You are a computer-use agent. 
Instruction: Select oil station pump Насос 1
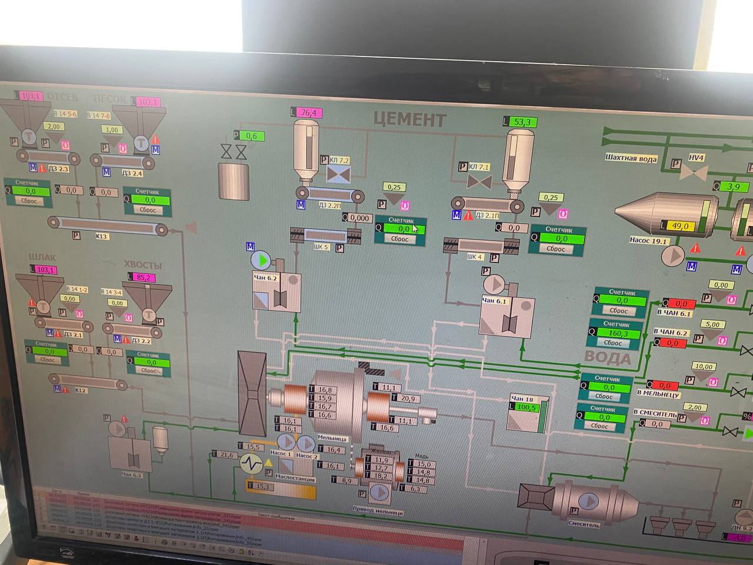point(286,443)
